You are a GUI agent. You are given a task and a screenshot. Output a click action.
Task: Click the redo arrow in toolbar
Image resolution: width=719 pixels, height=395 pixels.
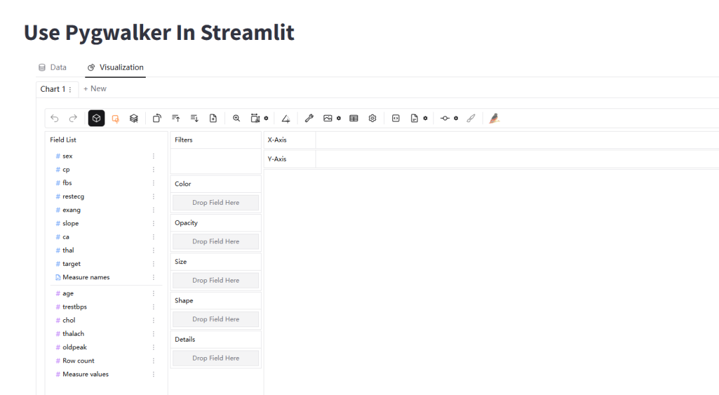73,118
